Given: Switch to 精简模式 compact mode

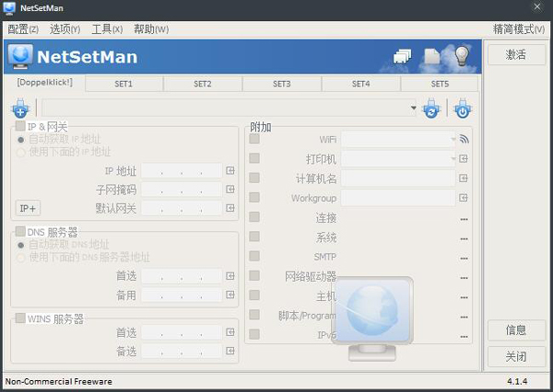Looking at the screenshot, I should click(x=519, y=29).
